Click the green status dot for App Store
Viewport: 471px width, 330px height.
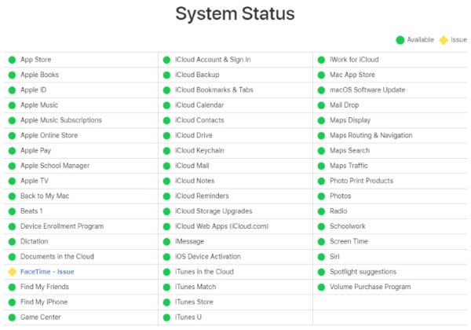(12, 60)
